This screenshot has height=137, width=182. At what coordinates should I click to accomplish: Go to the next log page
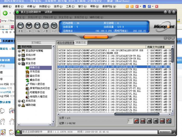pyautogui.click(x=156, y=121)
